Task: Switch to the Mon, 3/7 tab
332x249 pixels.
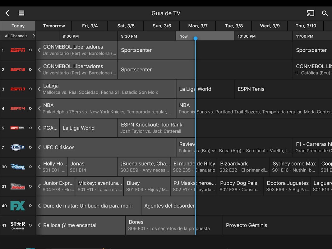Action: coord(198,26)
